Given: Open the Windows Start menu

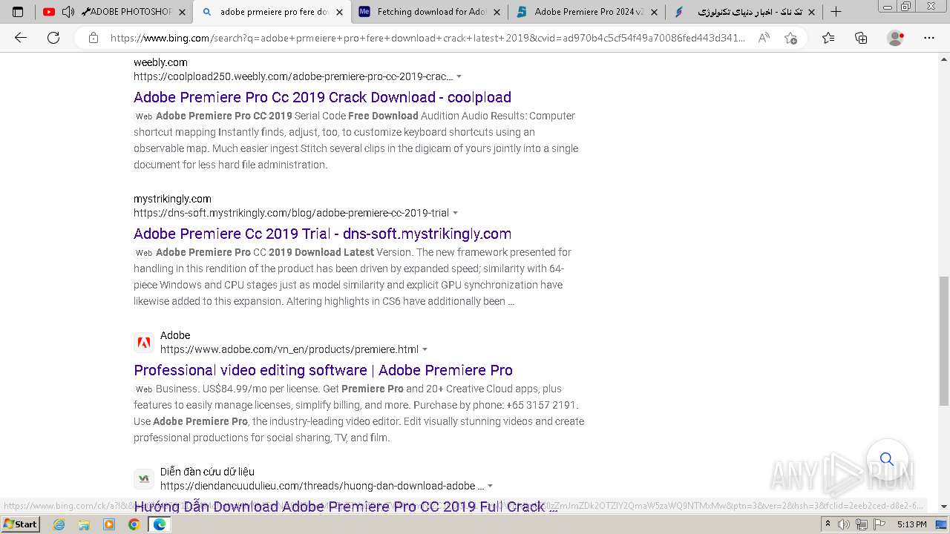Looking at the screenshot, I should click(21, 524).
